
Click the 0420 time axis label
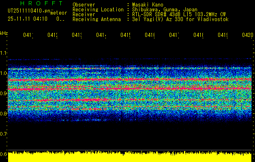pyautogui.click(x=248, y=35)
